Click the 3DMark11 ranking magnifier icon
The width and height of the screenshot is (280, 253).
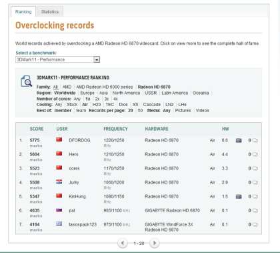(x=26, y=81)
